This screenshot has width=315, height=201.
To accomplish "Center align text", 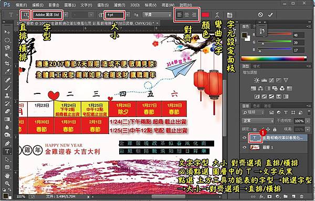I will pos(187,15).
